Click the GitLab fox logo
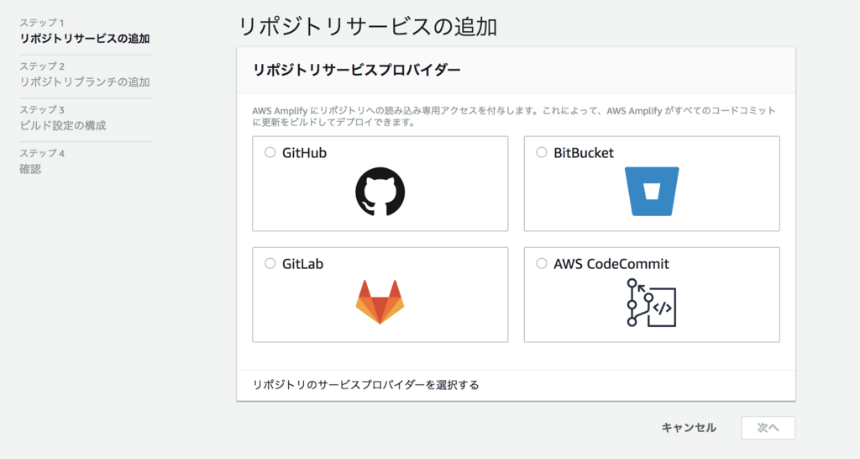 [x=380, y=302]
